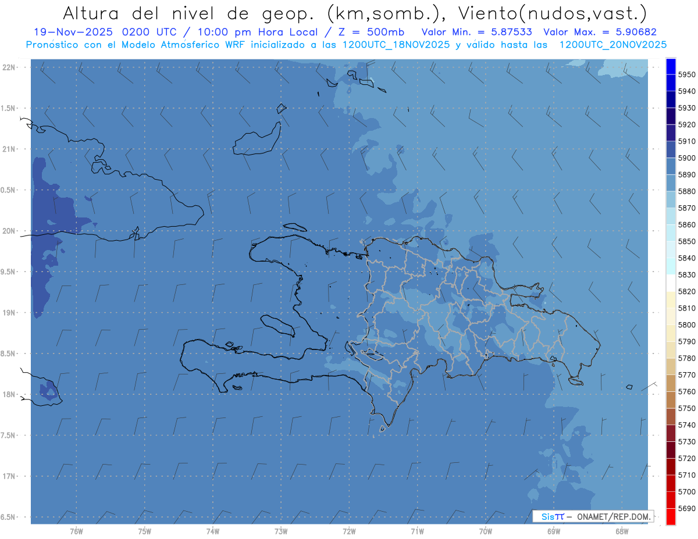This screenshot has height=539, width=698.
Task: Select the colorbar swatch between 5700 and 5690
Action: (671, 500)
